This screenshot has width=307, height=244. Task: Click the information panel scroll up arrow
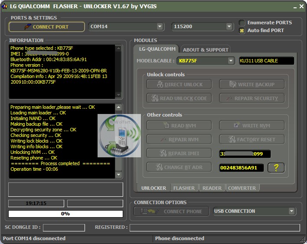click(x=118, y=48)
